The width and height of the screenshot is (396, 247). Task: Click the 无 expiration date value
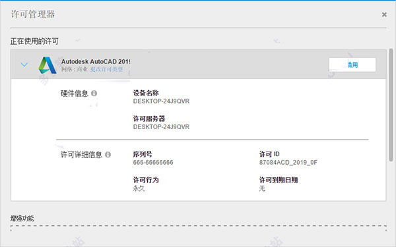pyautogui.click(x=262, y=188)
